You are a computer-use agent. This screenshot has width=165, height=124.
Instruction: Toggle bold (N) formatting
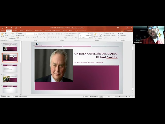27,37
